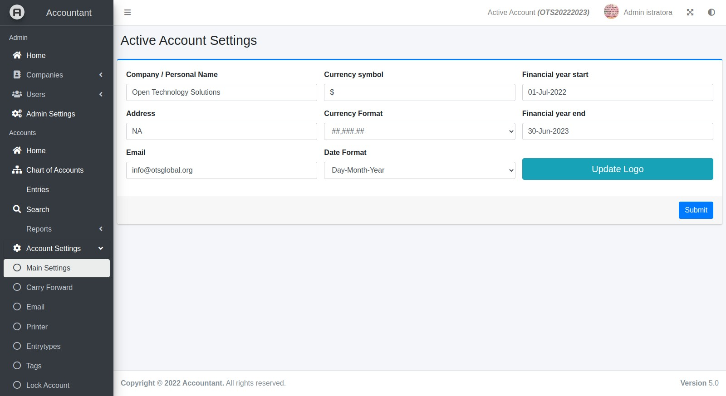
Task: Collapse the Account Settings submenu
Action: click(101, 248)
